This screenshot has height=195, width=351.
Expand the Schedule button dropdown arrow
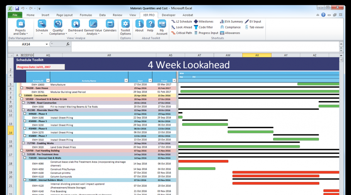pyautogui.click(x=42, y=34)
